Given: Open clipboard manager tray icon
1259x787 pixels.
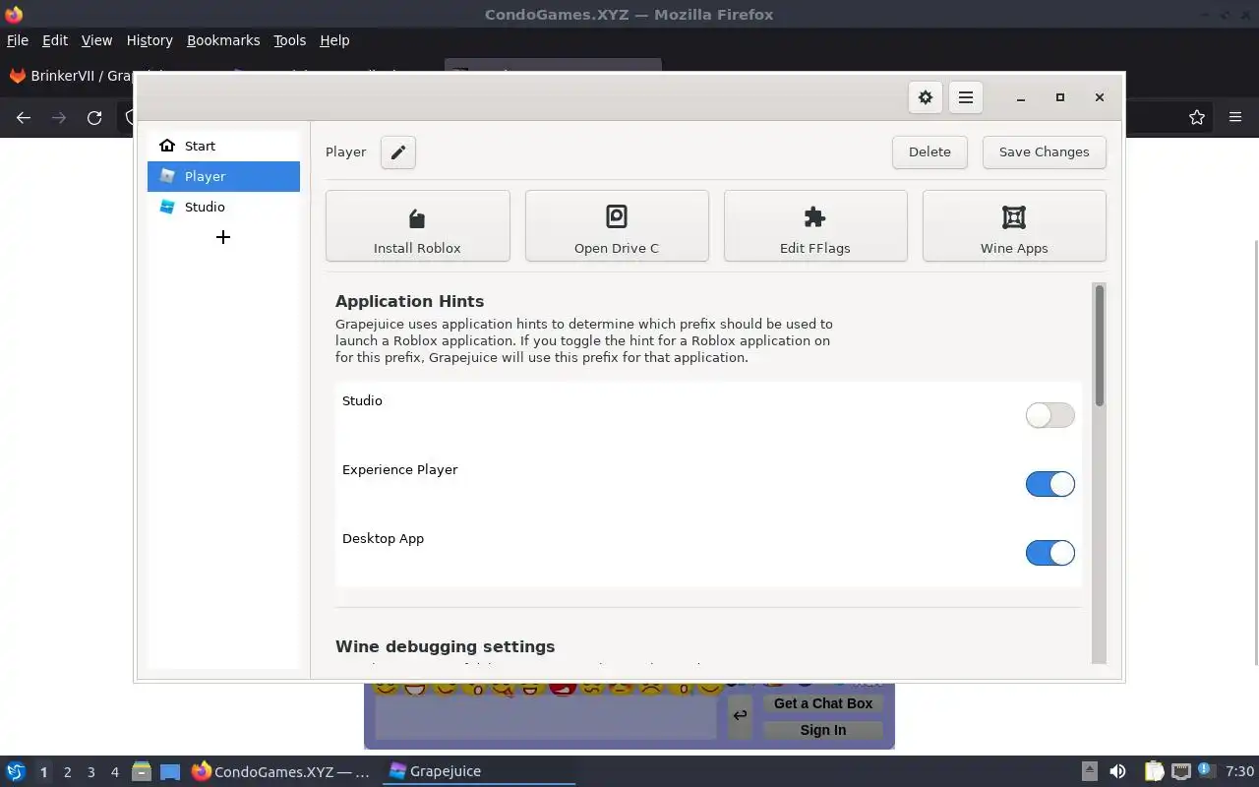Looking at the screenshot, I should [1154, 771].
